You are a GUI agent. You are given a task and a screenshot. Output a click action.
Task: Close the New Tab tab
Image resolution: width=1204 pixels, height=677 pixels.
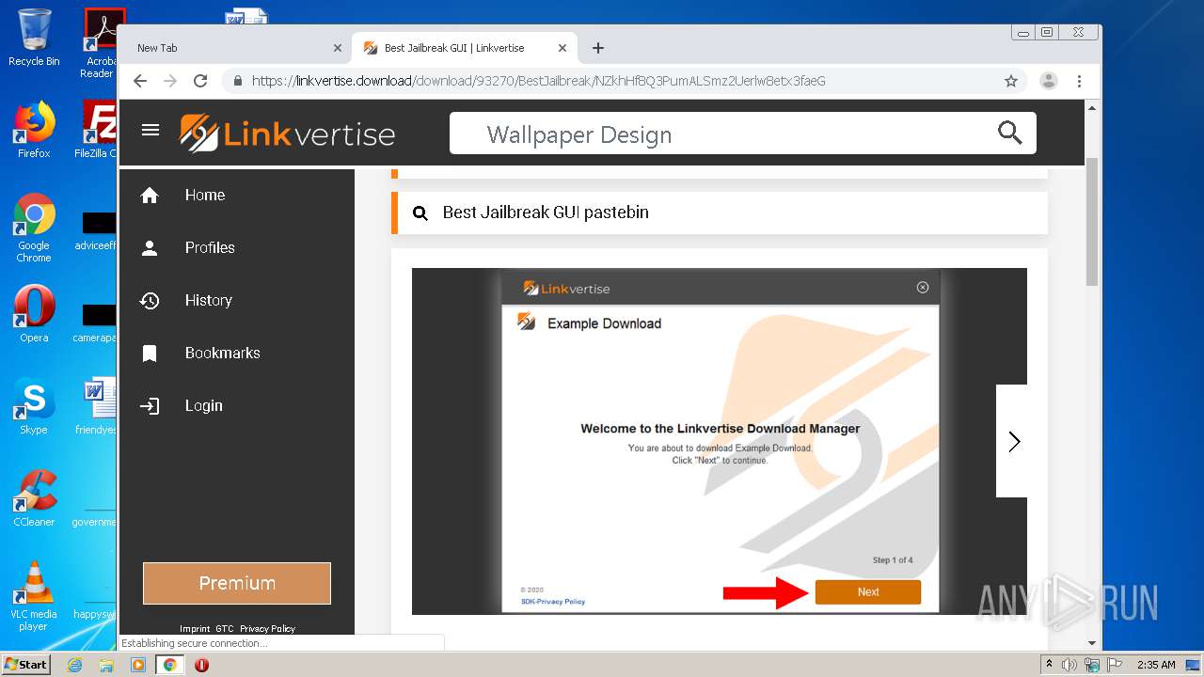tap(338, 48)
